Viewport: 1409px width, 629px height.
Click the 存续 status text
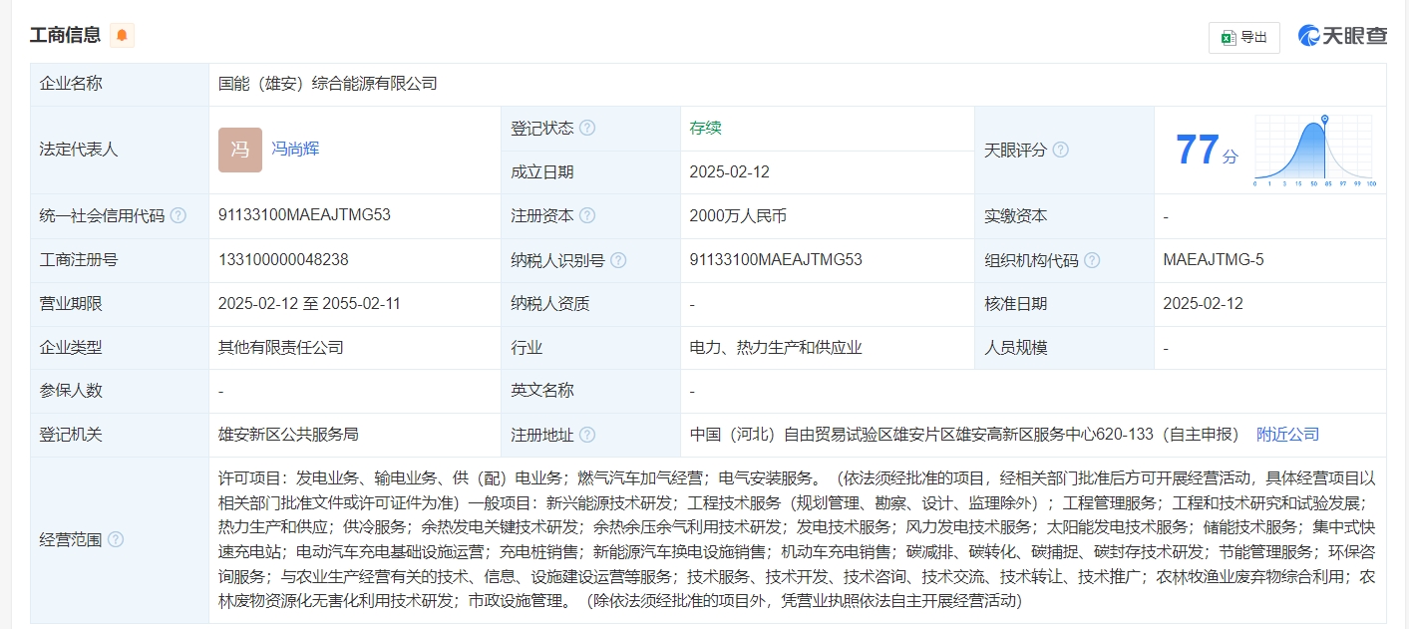[705, 128]
